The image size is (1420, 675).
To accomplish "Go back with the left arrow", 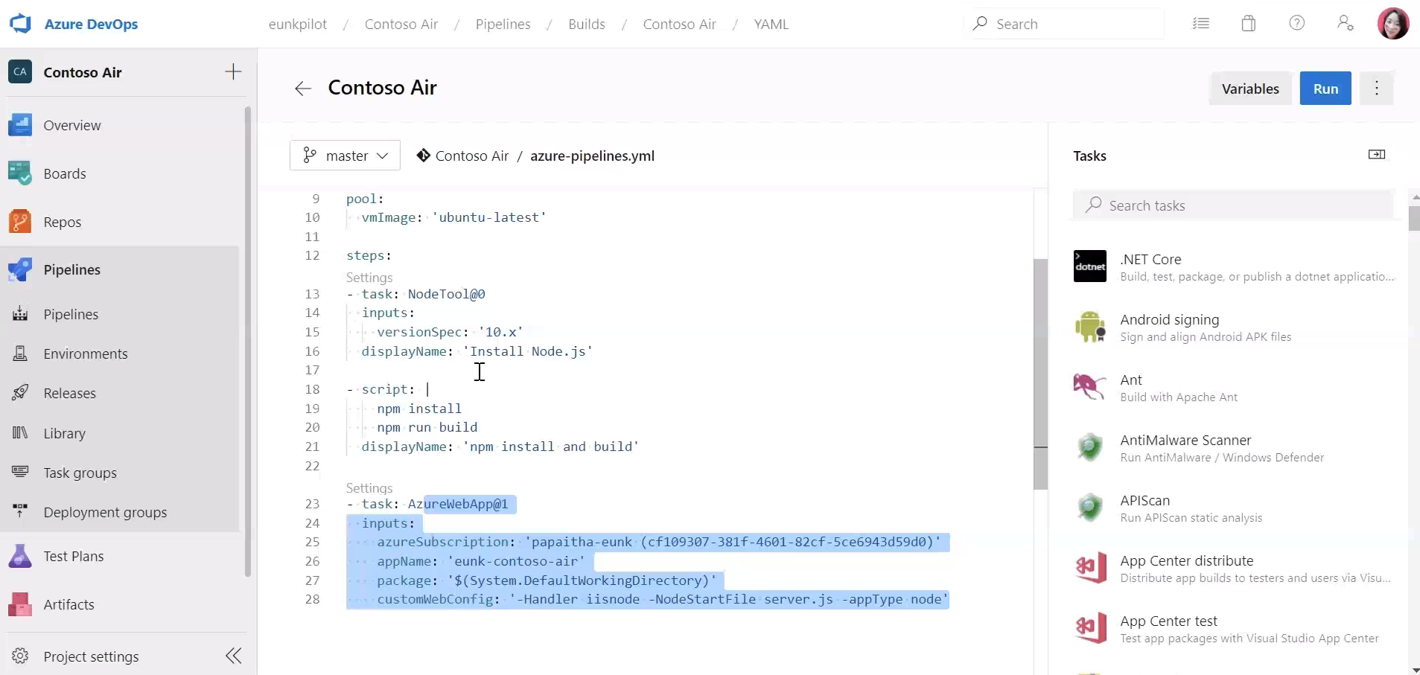I will pos(302,89).
